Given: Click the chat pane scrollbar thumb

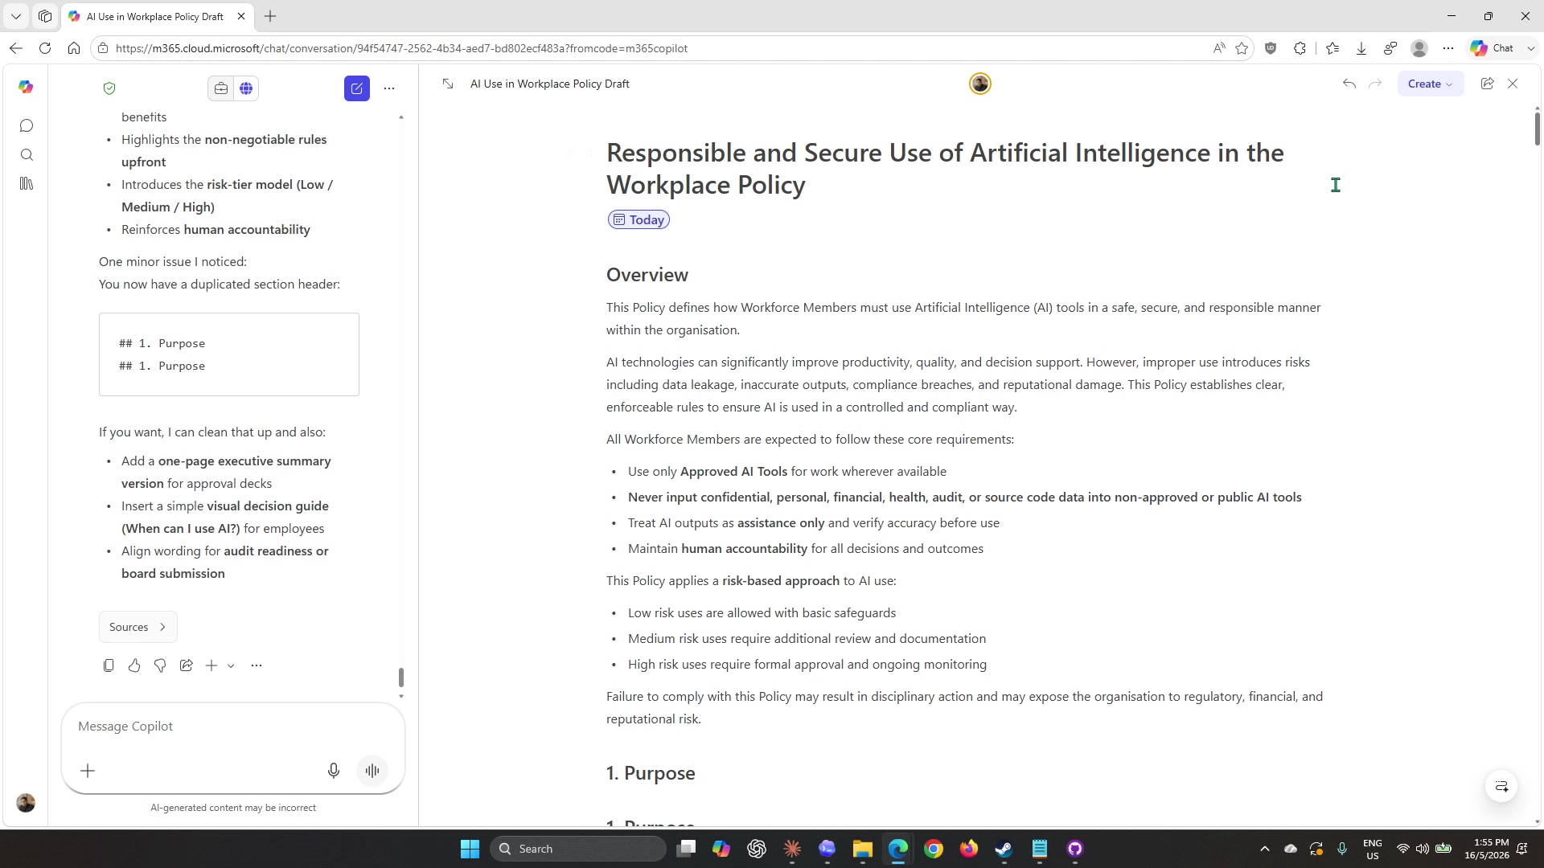Looking at the screenshot, I should 401,677.
